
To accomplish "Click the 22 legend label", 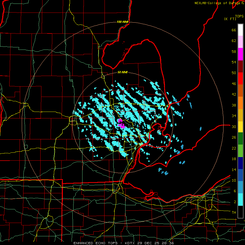I will (234, 148).
